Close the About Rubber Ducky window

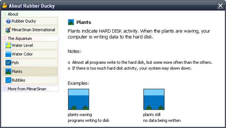point(220,6)
